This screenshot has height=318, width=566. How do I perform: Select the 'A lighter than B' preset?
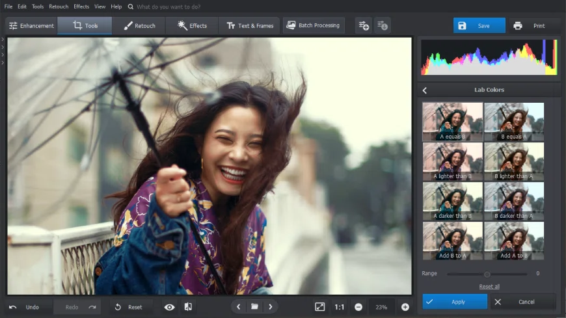pos(452,161)
